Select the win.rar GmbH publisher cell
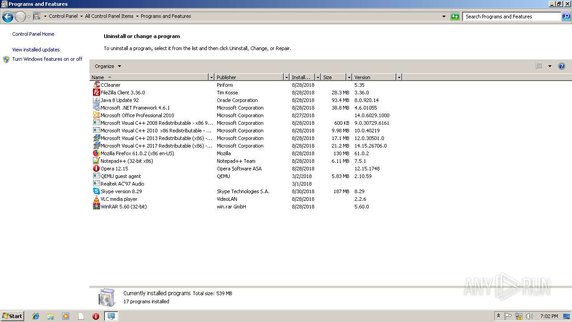Viewport: 572px width, 322px height. (231, 207)
